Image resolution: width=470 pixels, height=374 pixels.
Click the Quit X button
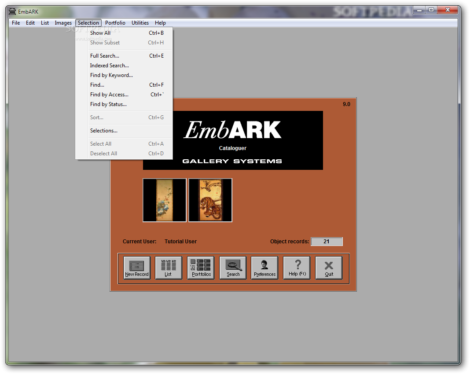pyautogui.click(x=329, y=268)
